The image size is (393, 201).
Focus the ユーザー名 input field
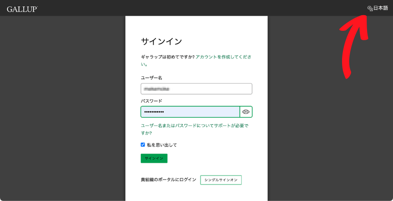click(x=196, y=89)
